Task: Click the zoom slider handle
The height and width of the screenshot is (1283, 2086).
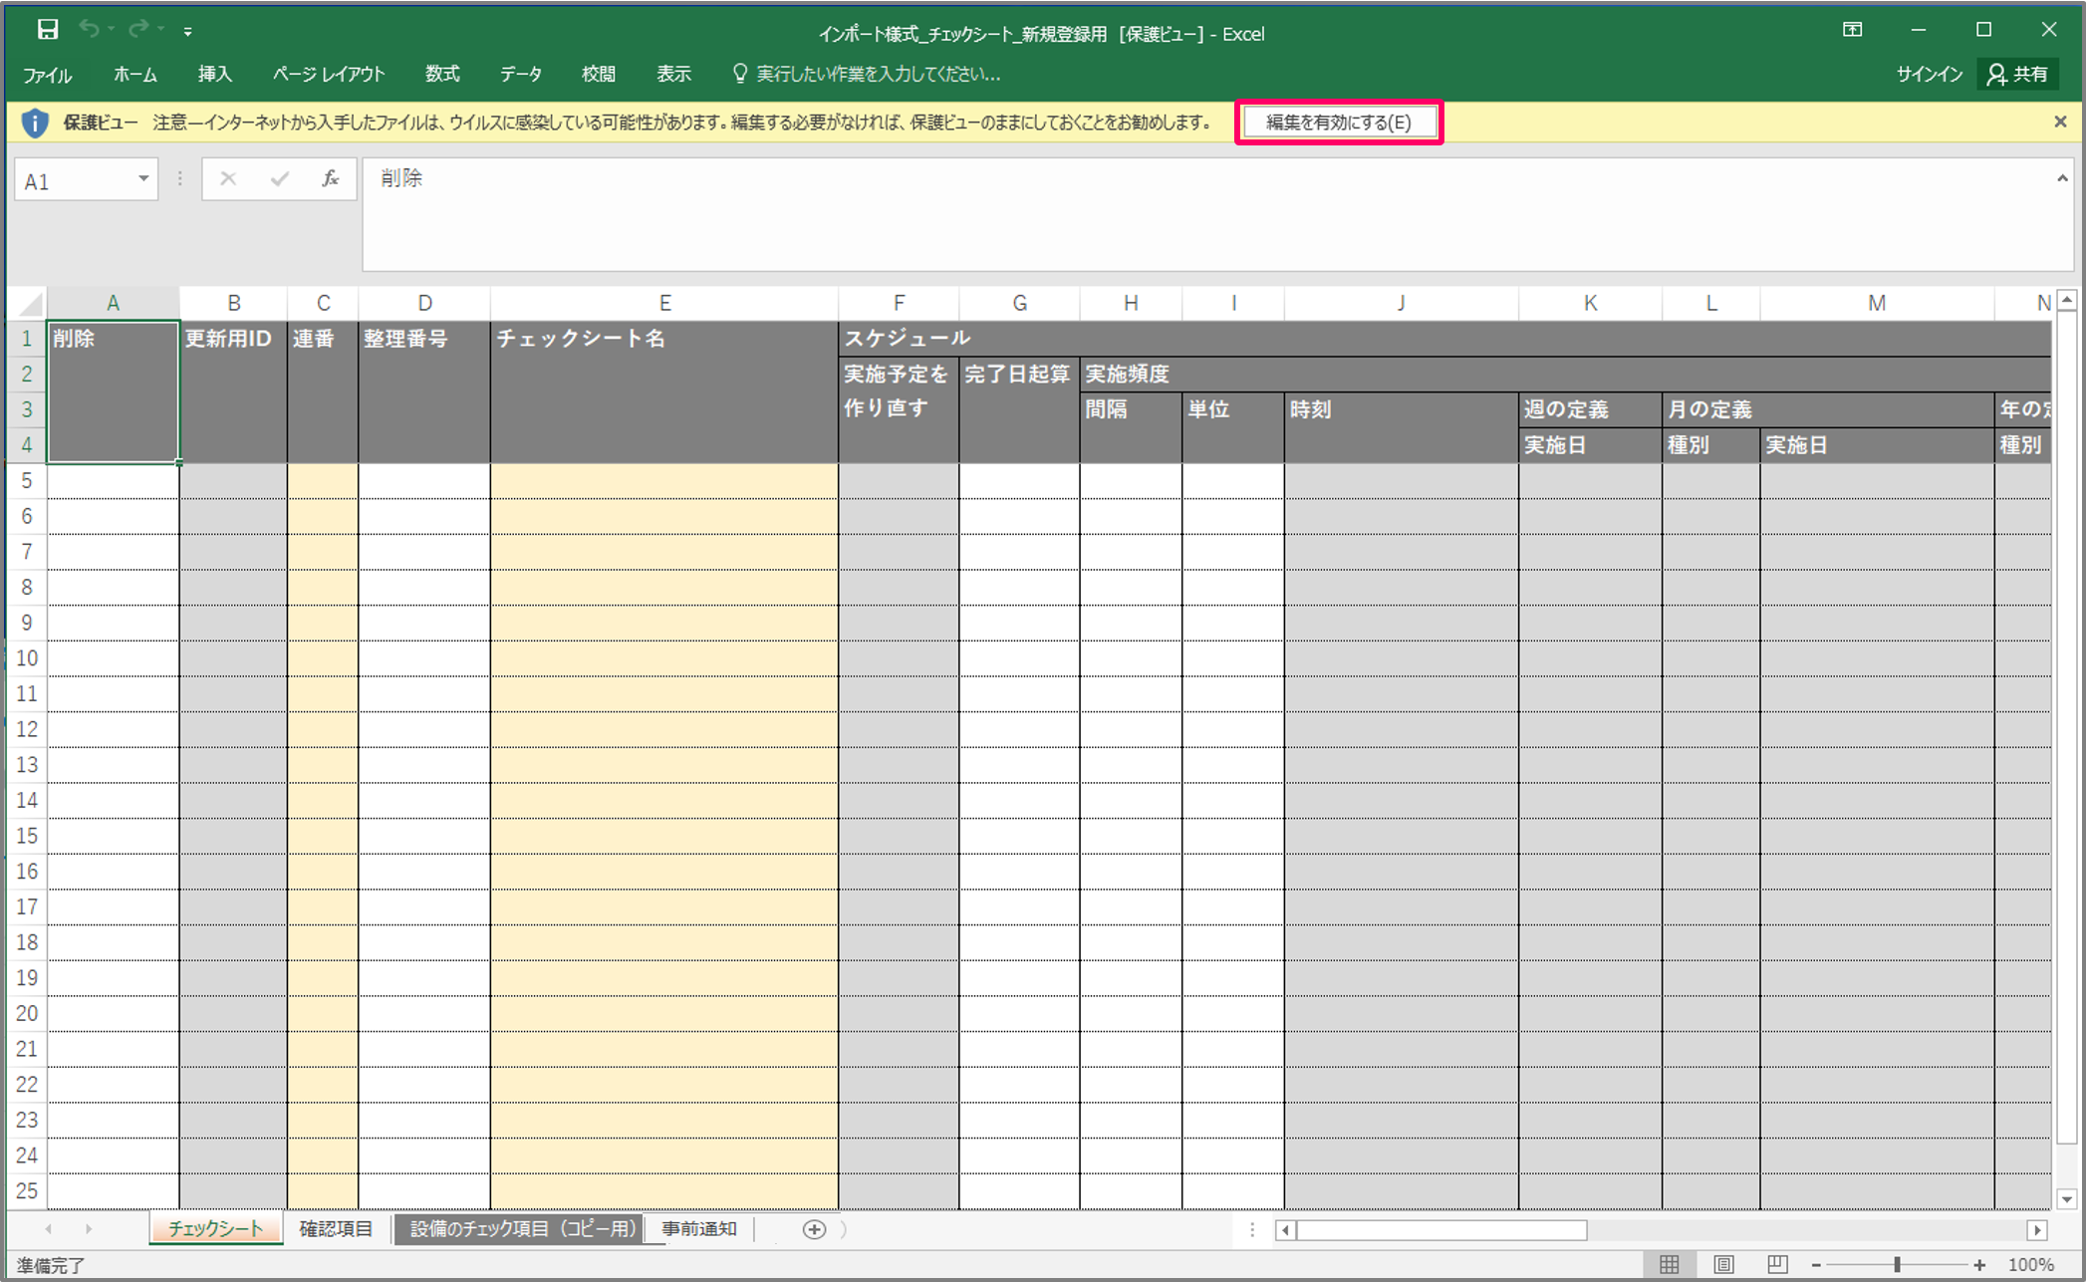Action: pos(1898,1264)
